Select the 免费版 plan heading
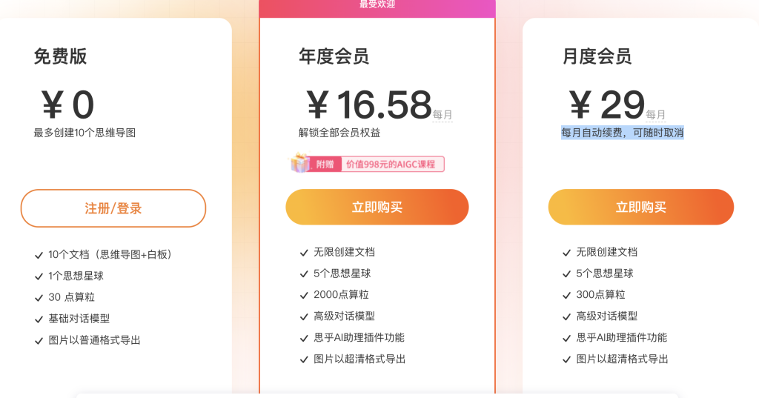 pos(60,56)
